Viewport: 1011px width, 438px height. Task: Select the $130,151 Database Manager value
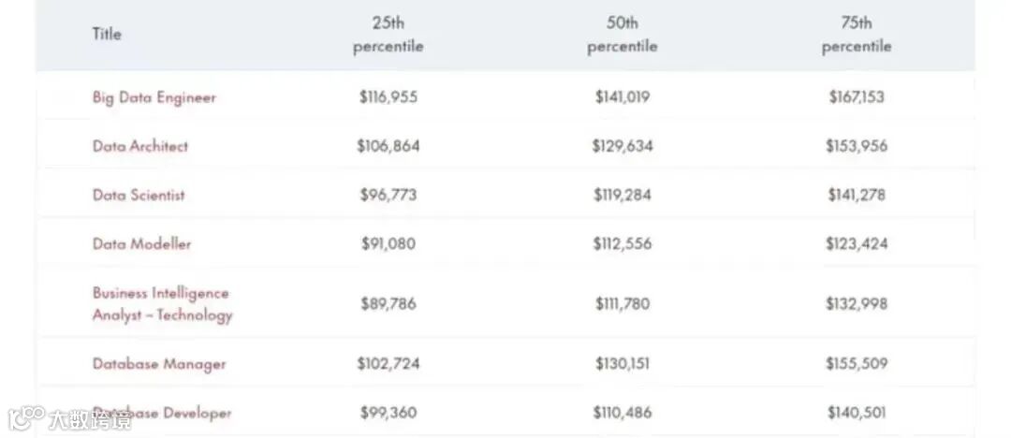(x=622, y=363)
